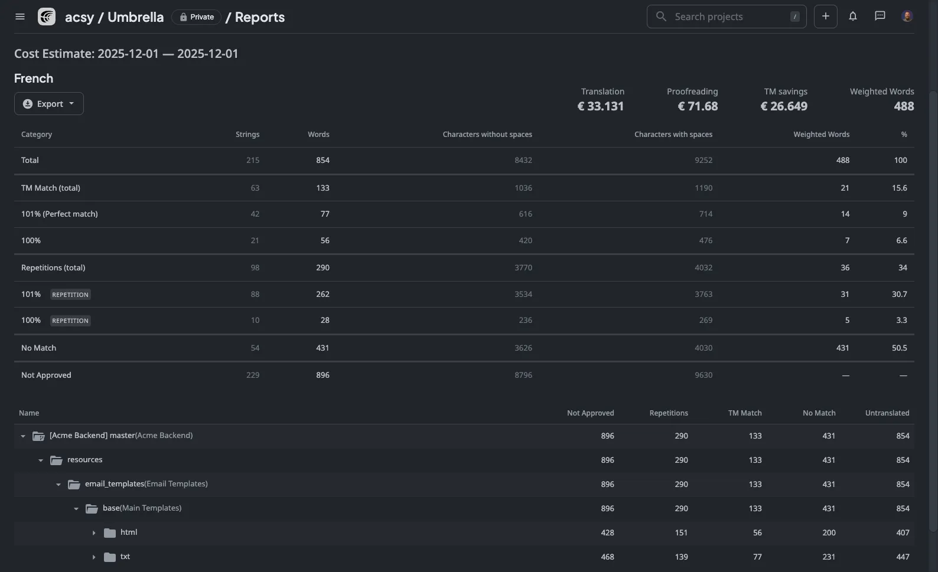Collapse the email_templates folder
Viewport: 938px width, 572px height.
58,485
